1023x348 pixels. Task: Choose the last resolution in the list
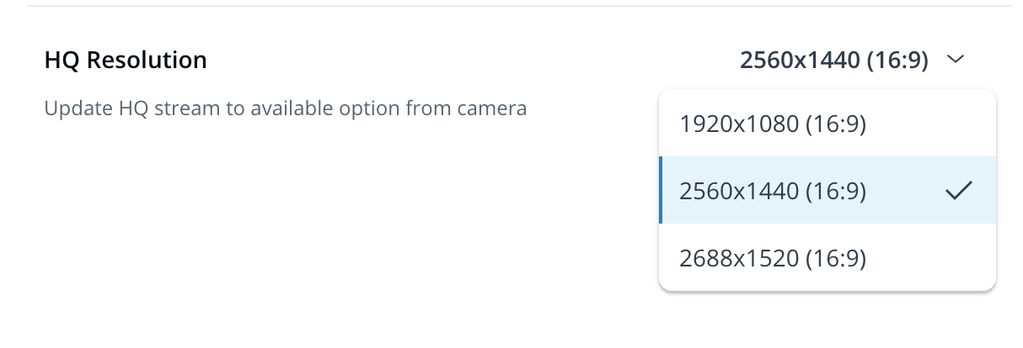tap(773, 258)
